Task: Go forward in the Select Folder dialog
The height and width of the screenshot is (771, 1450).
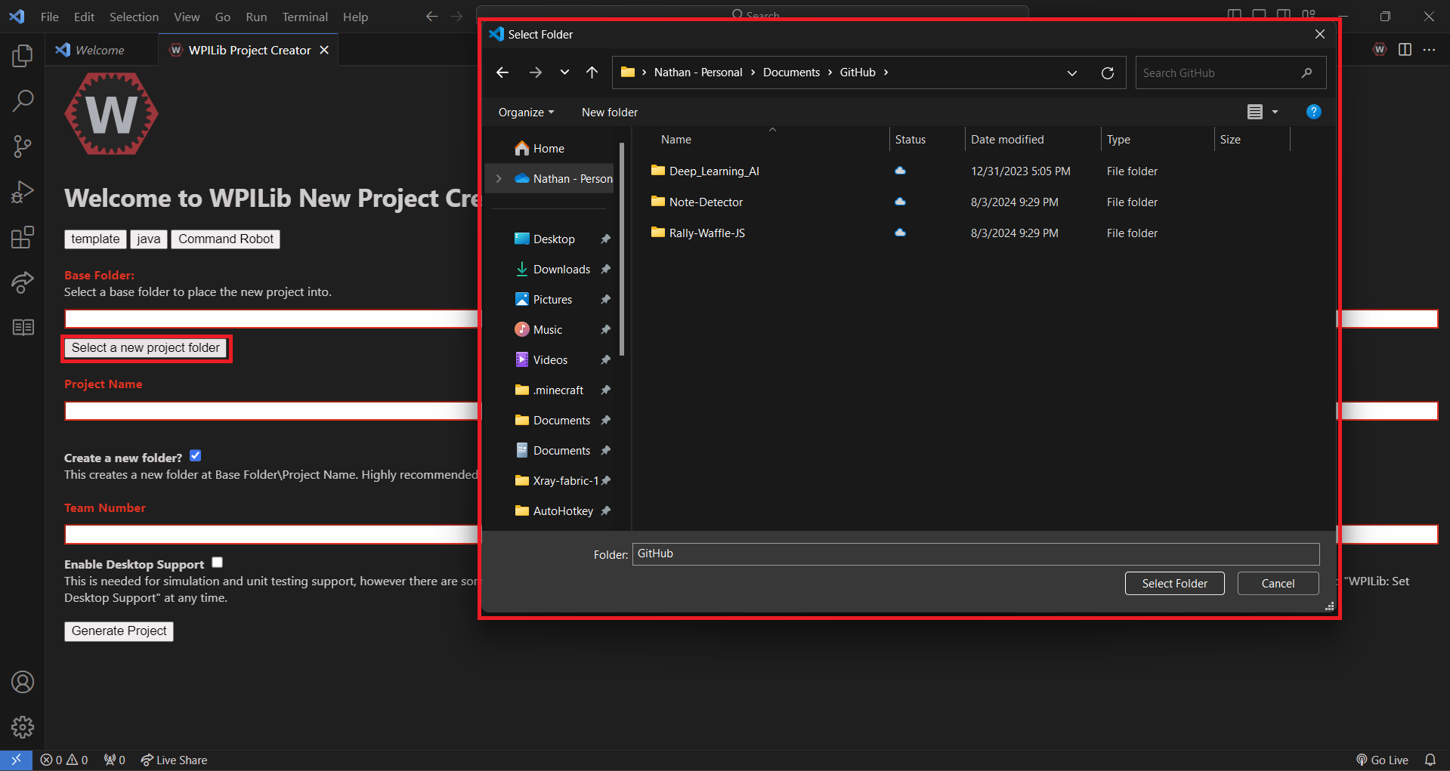Action: (536, 72)
